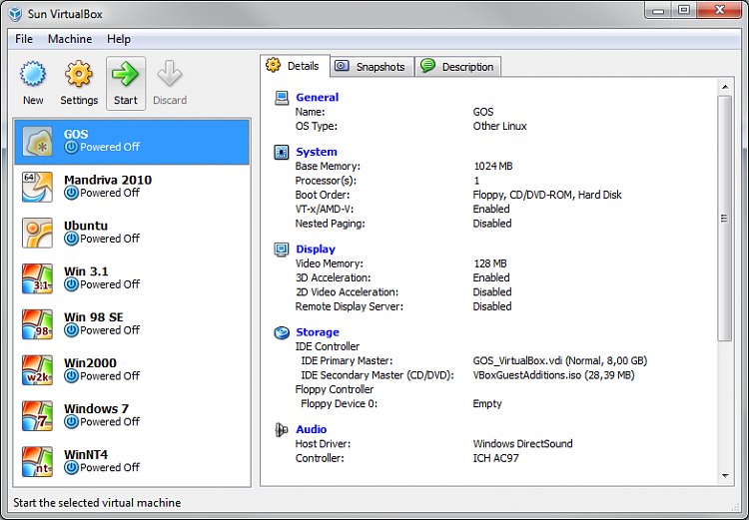This screenshot has width=749, height=520.
Task: Click Ubuntu power state icon
Action: pyautogui.click(x=71, y=239)
